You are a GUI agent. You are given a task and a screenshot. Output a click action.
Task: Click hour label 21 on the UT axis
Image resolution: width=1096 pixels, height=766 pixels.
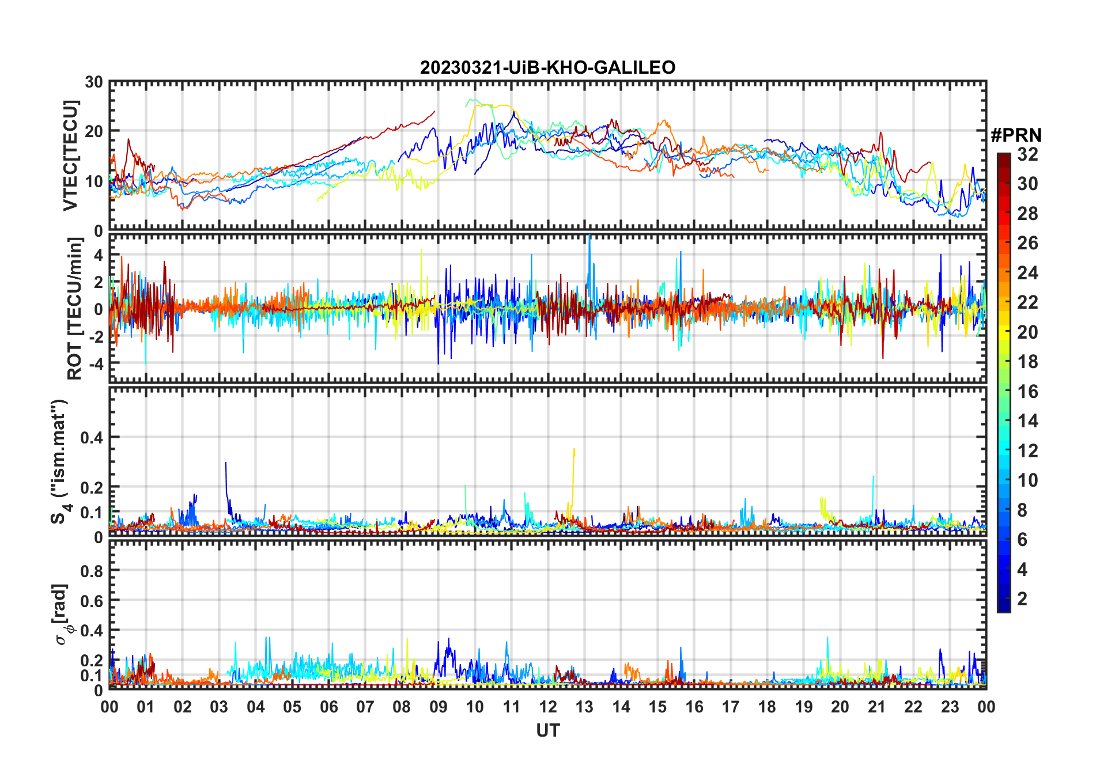[x=877, y=707]
